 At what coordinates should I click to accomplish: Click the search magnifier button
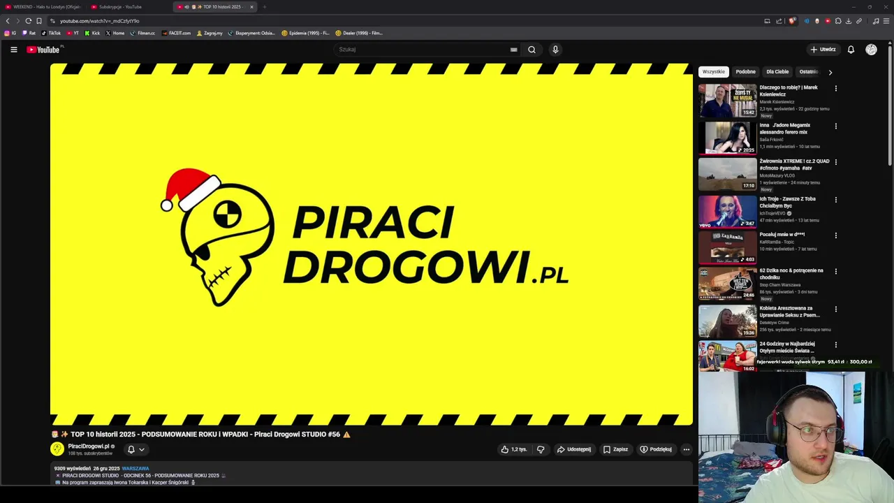pos(532,50)
